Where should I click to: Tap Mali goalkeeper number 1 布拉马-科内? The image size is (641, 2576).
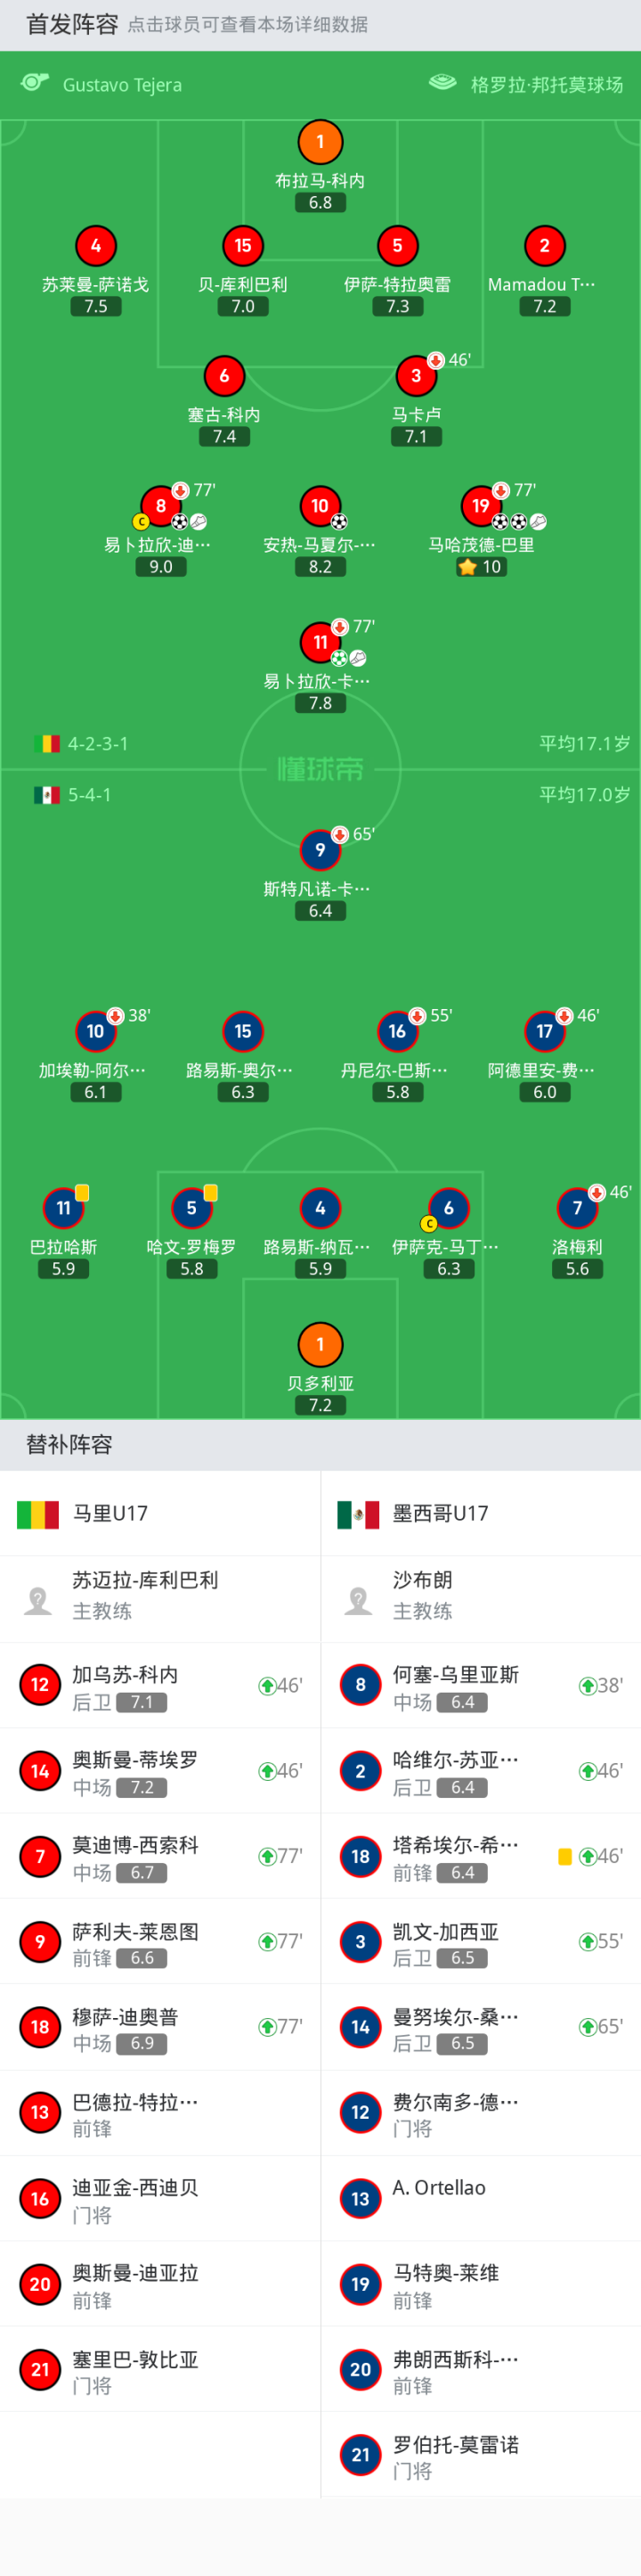coord(320,142)
